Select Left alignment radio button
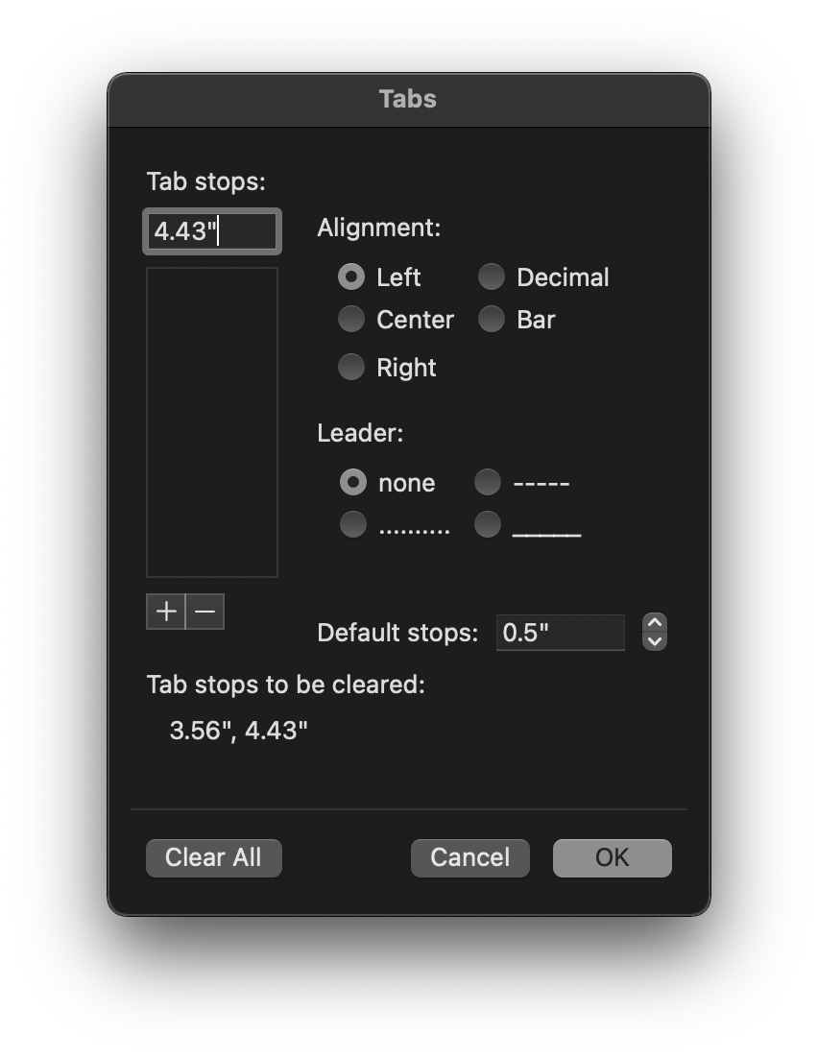Image resolution: width=818 pixels, height=1058 pixels. coord(352,277)
